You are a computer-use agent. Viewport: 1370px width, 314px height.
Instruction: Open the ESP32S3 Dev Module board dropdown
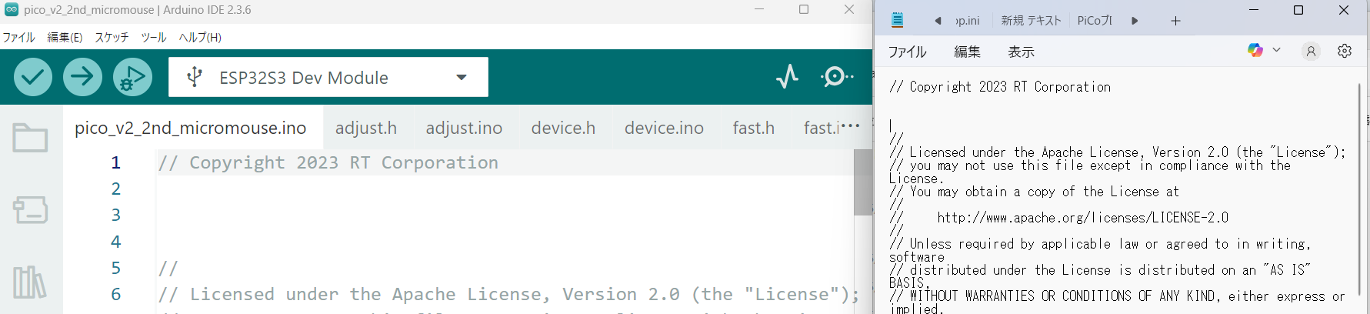pyautogui.click(x=328, y=77)
